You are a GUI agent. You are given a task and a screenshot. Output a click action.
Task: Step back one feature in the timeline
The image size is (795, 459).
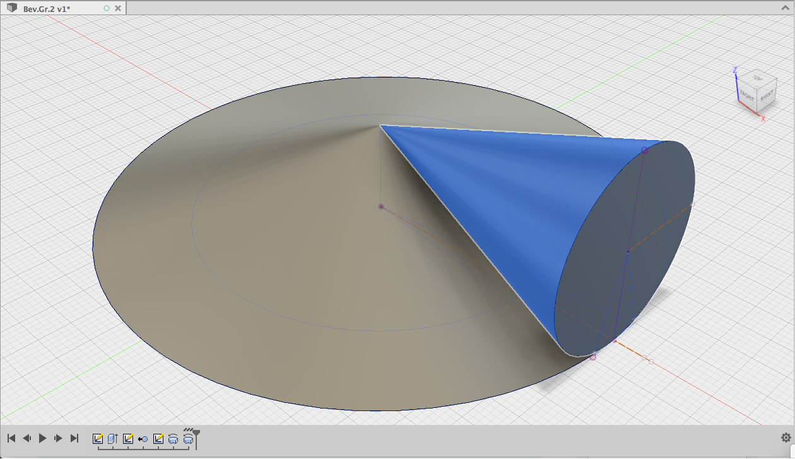[26, 438]
